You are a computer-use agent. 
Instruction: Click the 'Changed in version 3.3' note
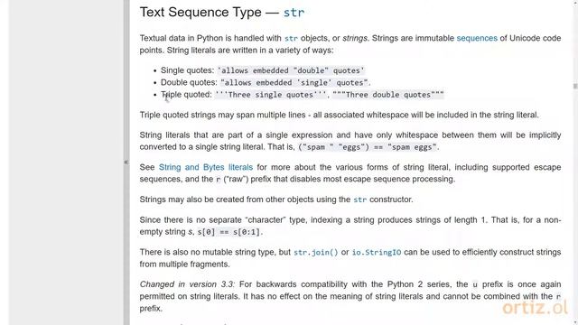[187, 284]
